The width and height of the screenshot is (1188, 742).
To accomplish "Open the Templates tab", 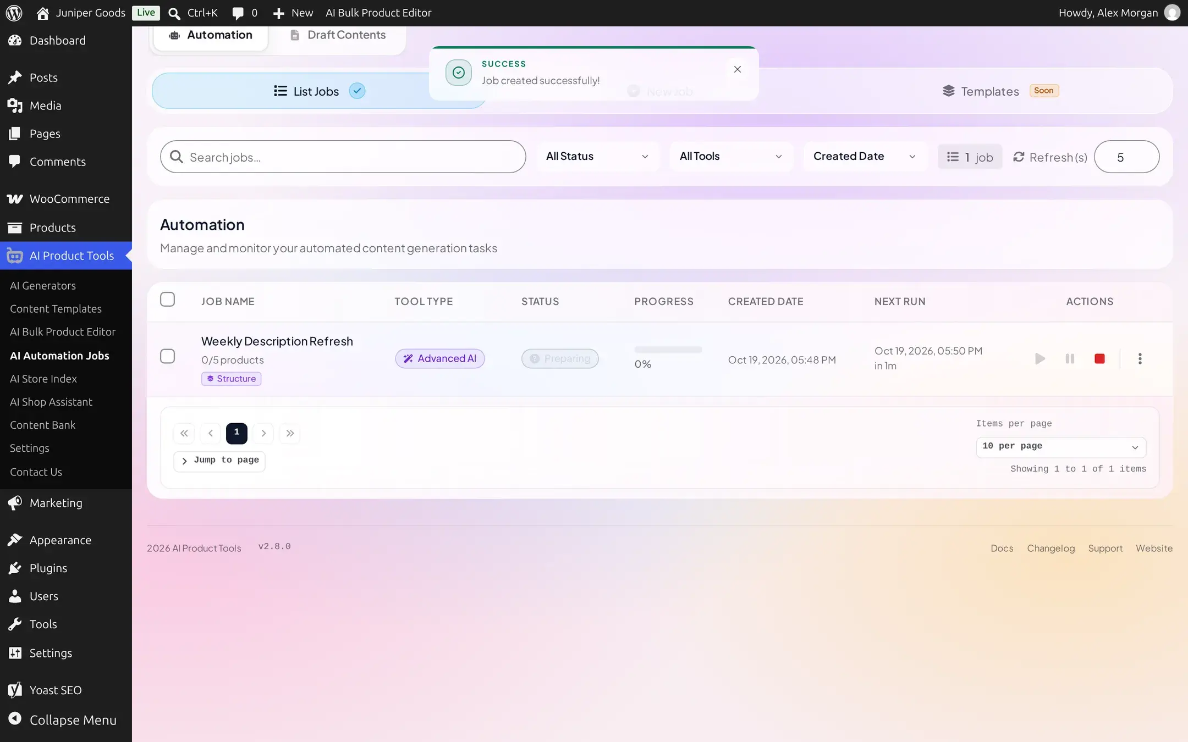I will coord(1000,91).
